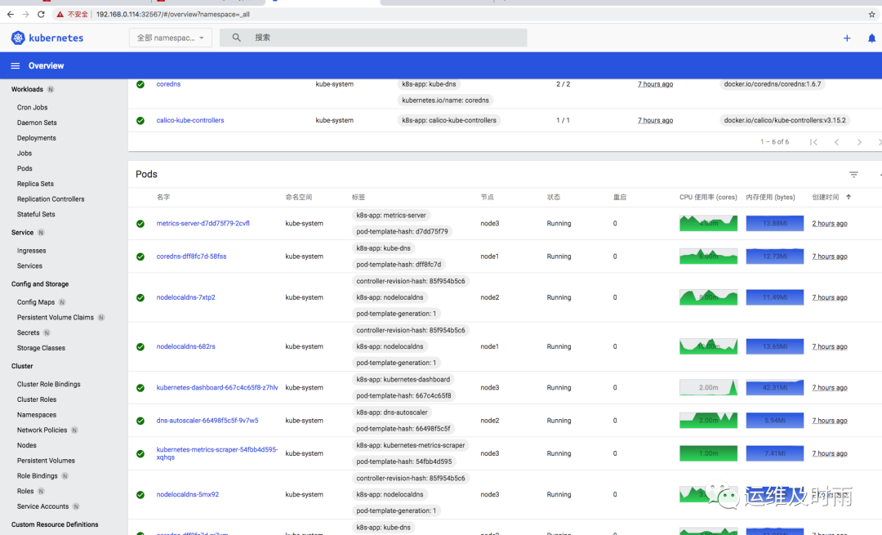Open Custom Resource Definitions in sidebar

click(x=55, y=524)
